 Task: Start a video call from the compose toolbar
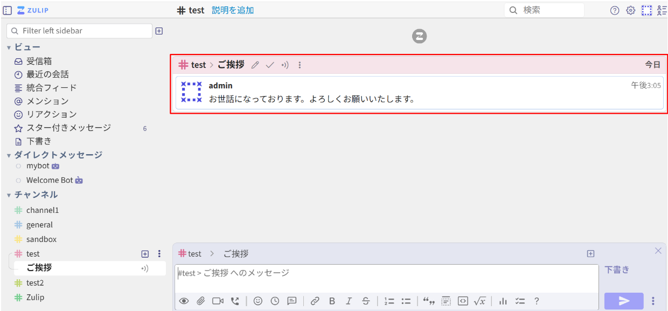click(x=217, y=301)
